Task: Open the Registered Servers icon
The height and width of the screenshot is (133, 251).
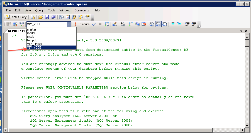Action: coord(62,17)
